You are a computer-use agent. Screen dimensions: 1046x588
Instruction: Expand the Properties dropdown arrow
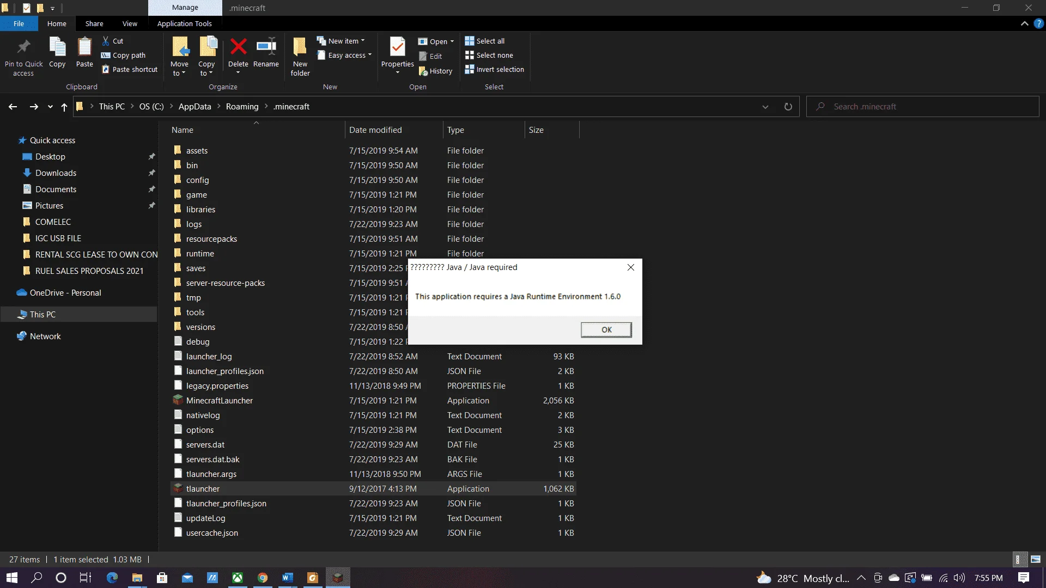398,72
